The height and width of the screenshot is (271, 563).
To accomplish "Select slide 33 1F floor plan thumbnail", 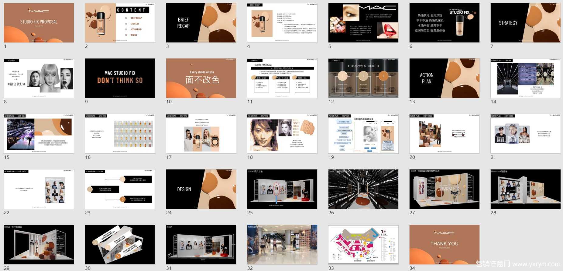I will tap(363, 245).
